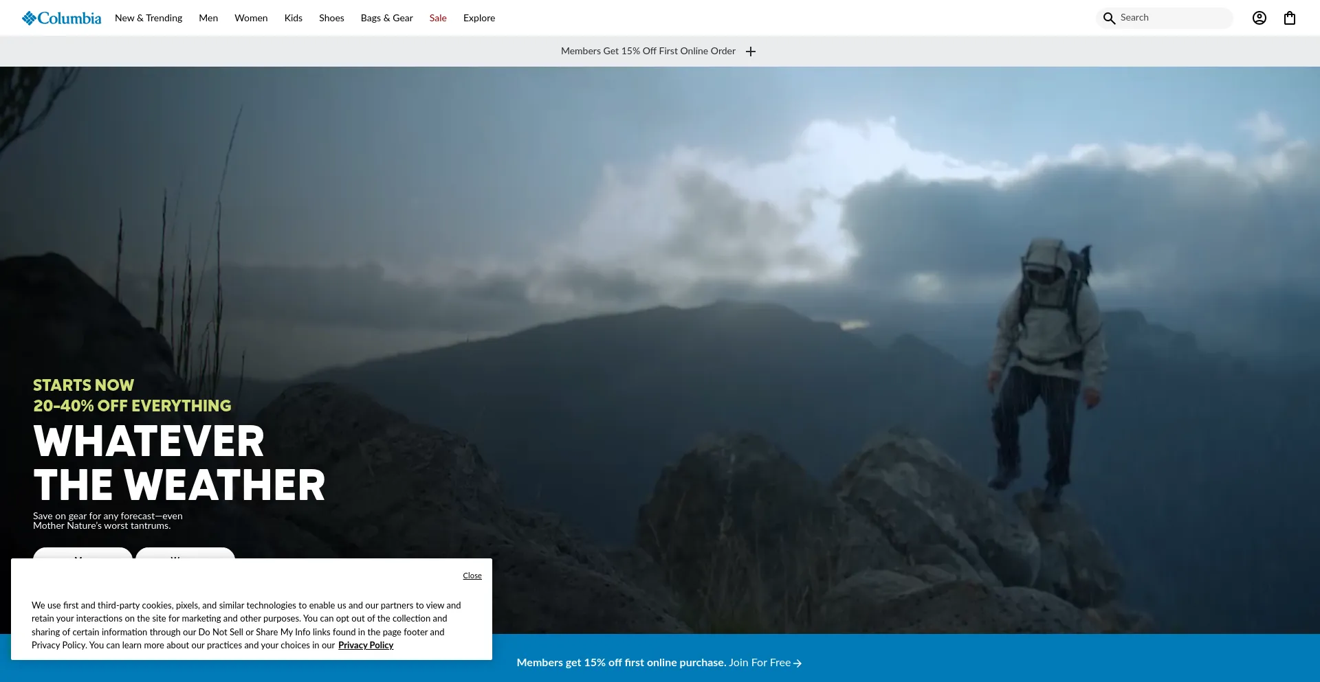The height and width of the screenshot is (682, 1320).
Task: Open the Shoes category menu
Action: 331,18
